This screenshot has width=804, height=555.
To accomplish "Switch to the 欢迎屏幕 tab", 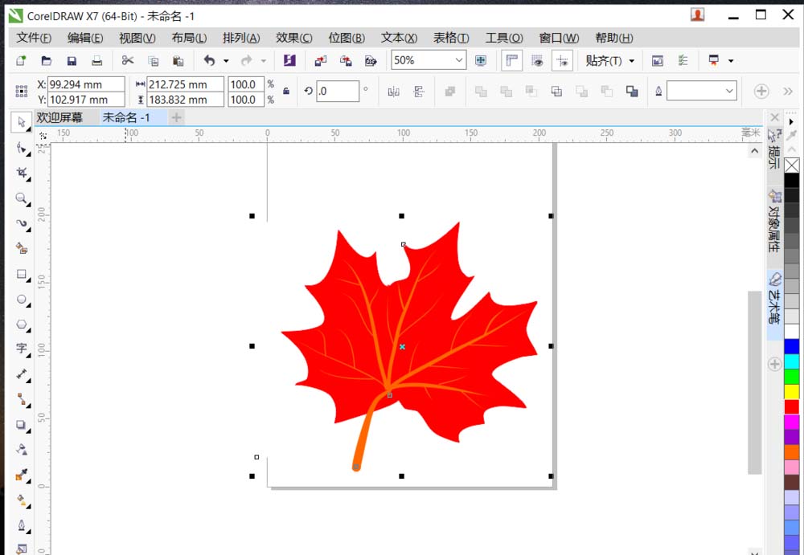I will point(59,117).
